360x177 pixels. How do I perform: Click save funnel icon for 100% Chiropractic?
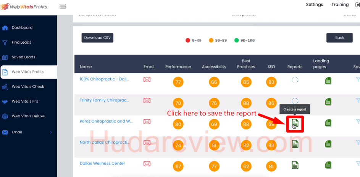358,79
